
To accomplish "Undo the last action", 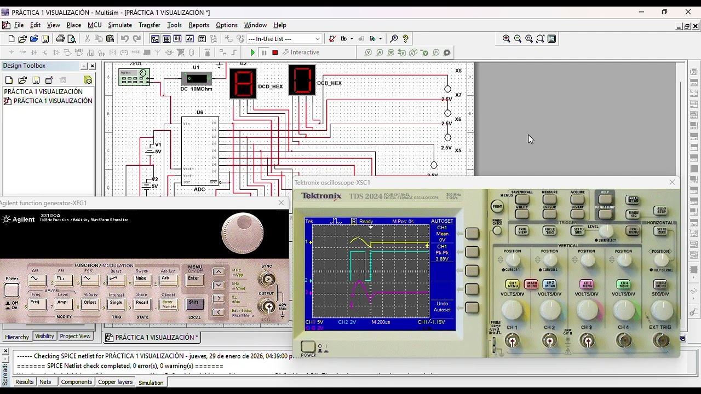I will point(125,39).
